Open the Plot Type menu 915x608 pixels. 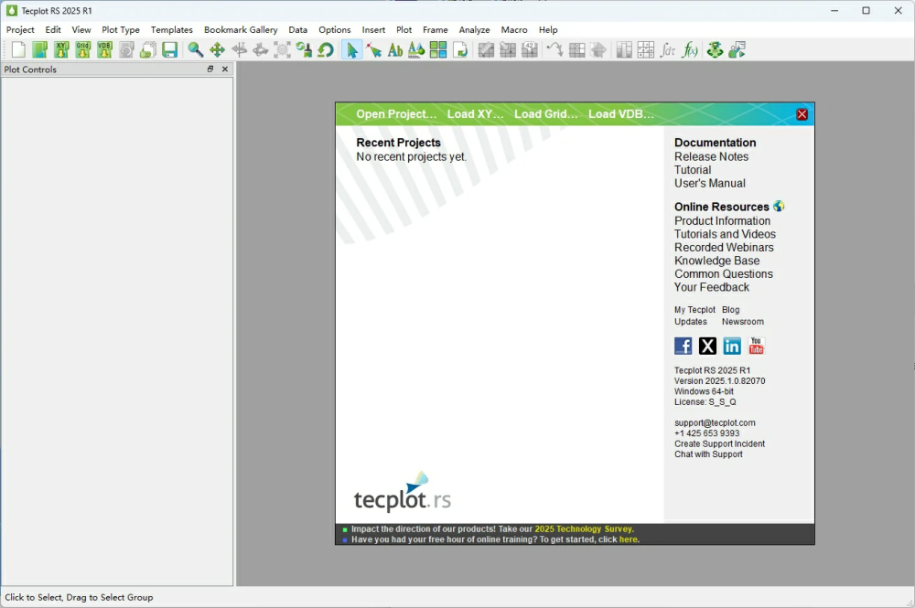pos(121,30)
